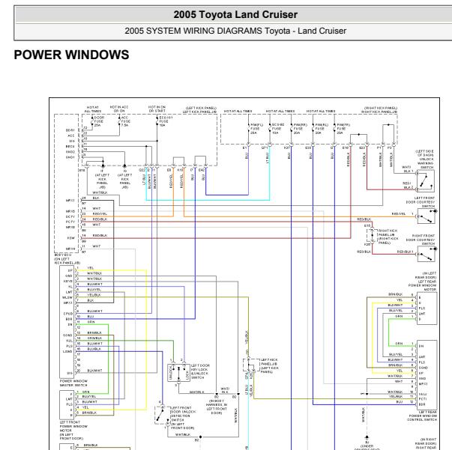Click the 'LEFT FRONT DOOR COURTESY SWITCH' label
Image resolution: width=452 pixels, height=450 pixels.
[421, 202]
